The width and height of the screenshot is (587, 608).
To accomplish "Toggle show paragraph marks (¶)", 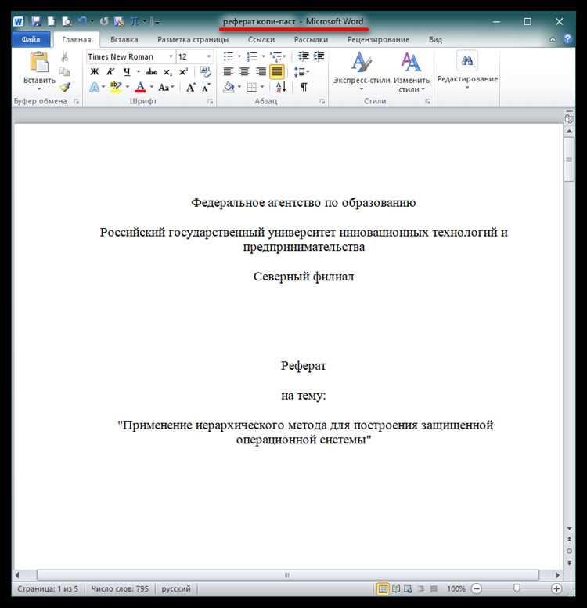I will pyautogui.click(x=304, y=87).
